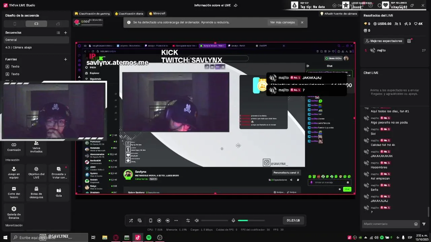The image size is (431, 242).
Task: Select the General sequence
Action: point(36,40)
